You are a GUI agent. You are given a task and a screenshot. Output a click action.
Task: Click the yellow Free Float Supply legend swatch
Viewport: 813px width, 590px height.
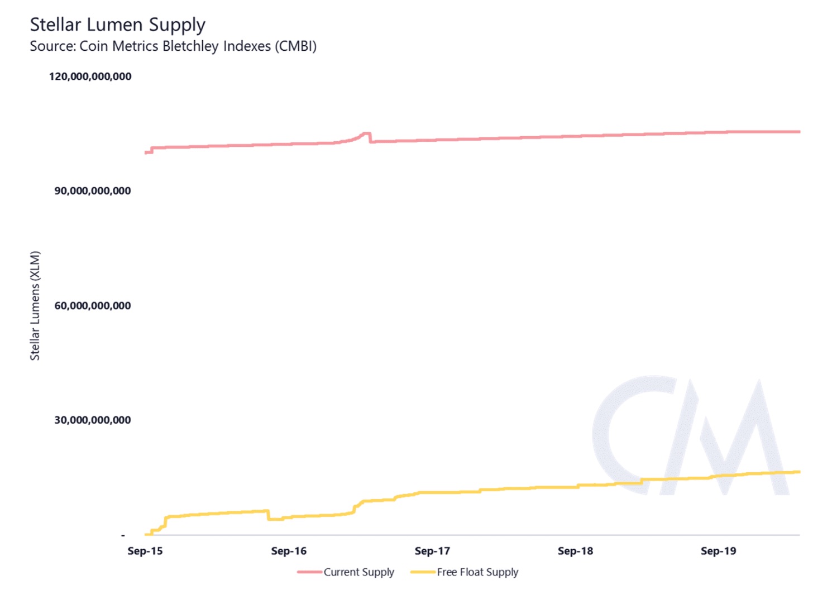point(423,572)
